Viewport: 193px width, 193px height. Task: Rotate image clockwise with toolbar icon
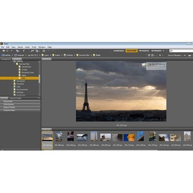point(53,51)
